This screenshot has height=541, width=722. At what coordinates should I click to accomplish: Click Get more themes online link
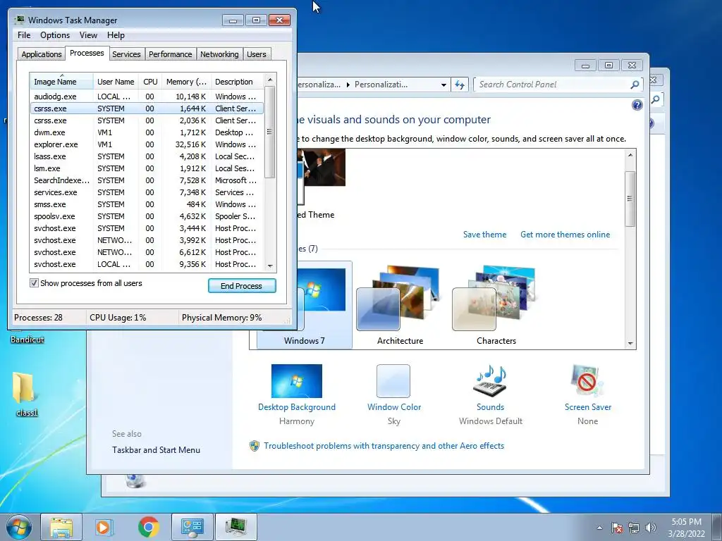tap(565, 235)
